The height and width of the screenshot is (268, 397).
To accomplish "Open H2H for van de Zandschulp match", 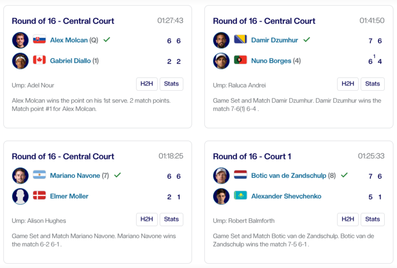I will coord(348,219).
